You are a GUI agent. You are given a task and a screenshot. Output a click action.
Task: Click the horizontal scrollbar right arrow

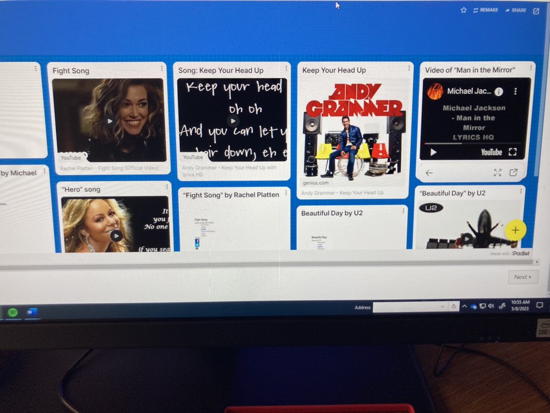[x=537, y=262]
